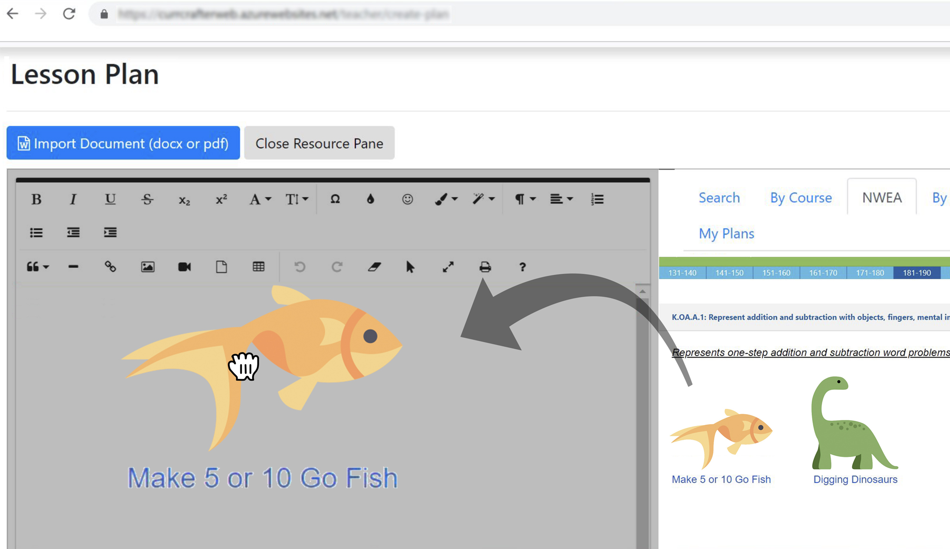
Task: Select the Strikethrough formatting icon
Action: 147,199
